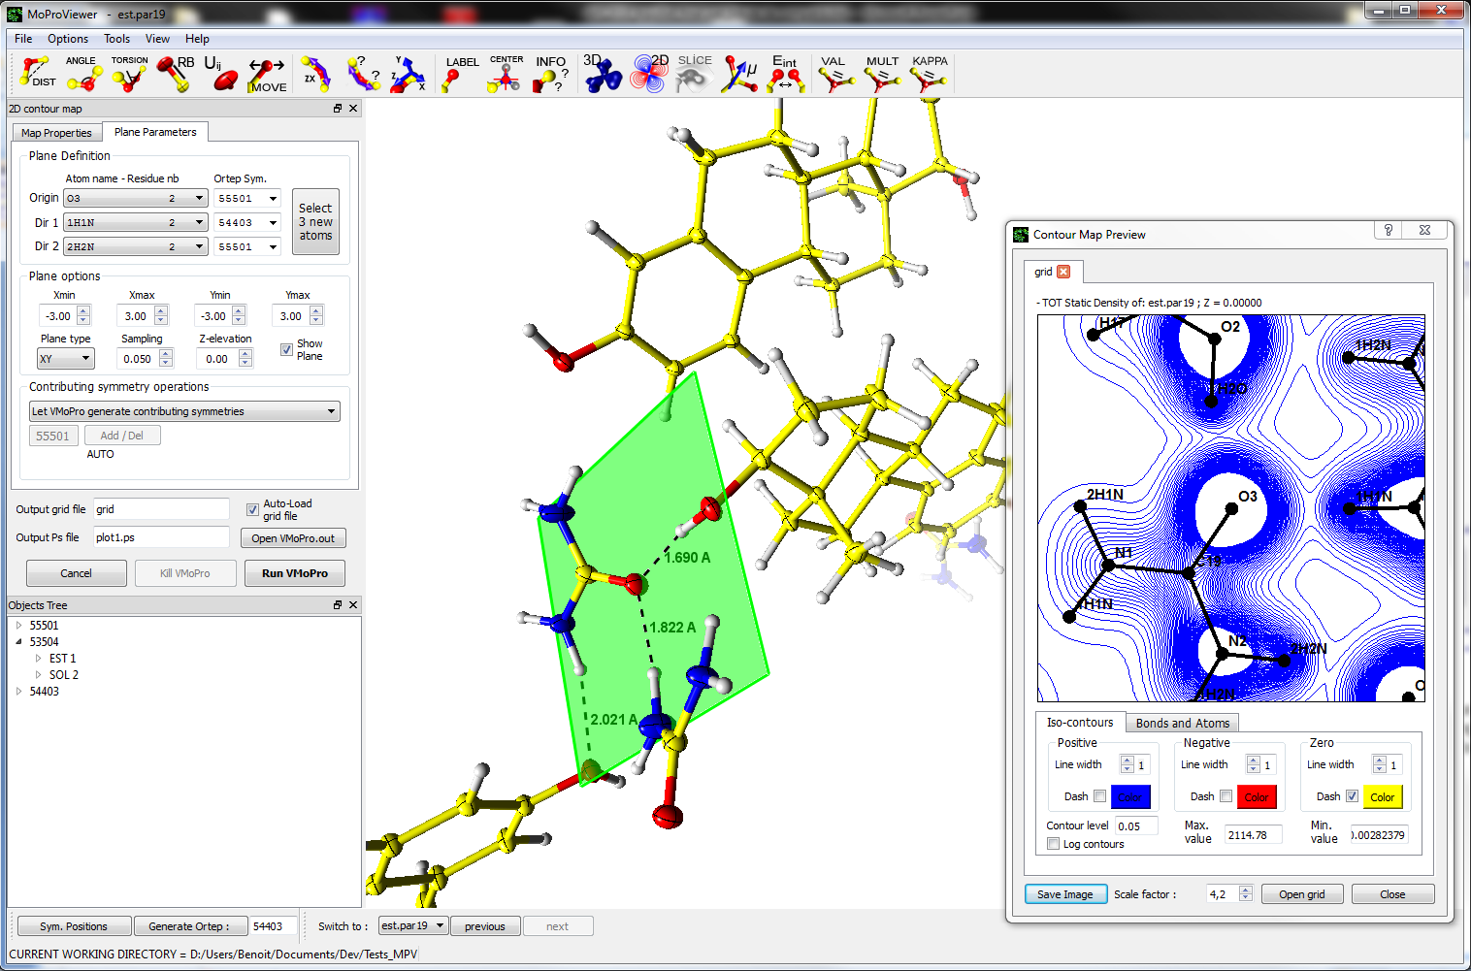Viewport: 1471px width, 971px height.
Task: Open the 3D density map tool
Action: point(602,74)
